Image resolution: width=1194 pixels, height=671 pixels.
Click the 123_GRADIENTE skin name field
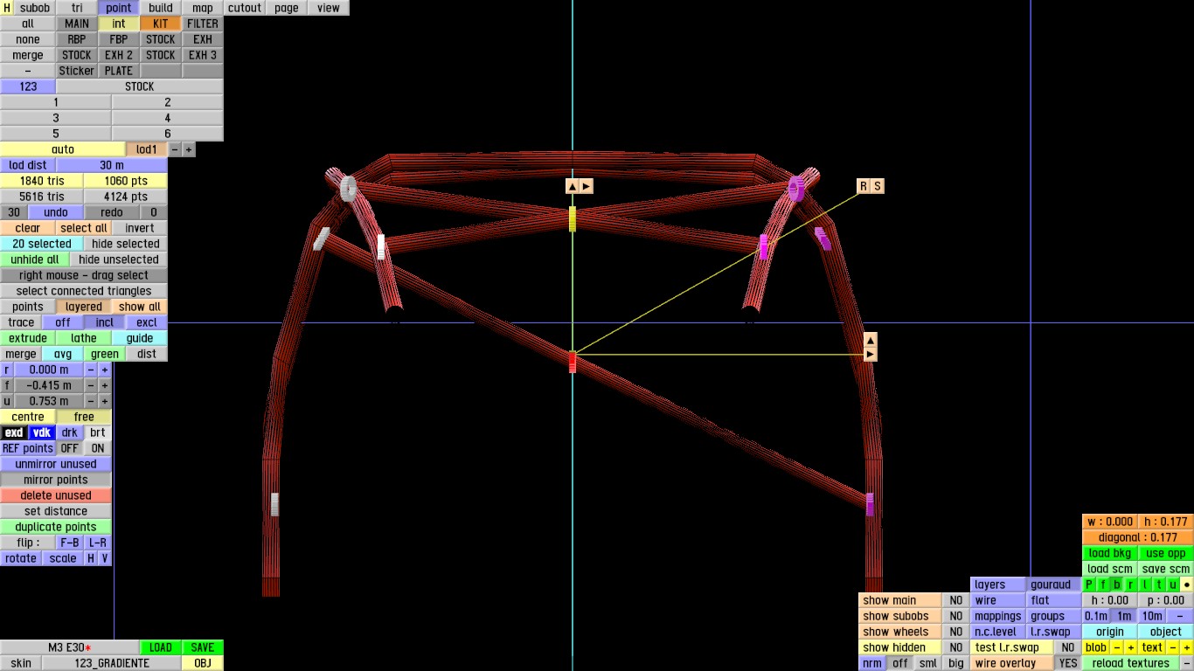pyautogui.click(x=112, y=663)
